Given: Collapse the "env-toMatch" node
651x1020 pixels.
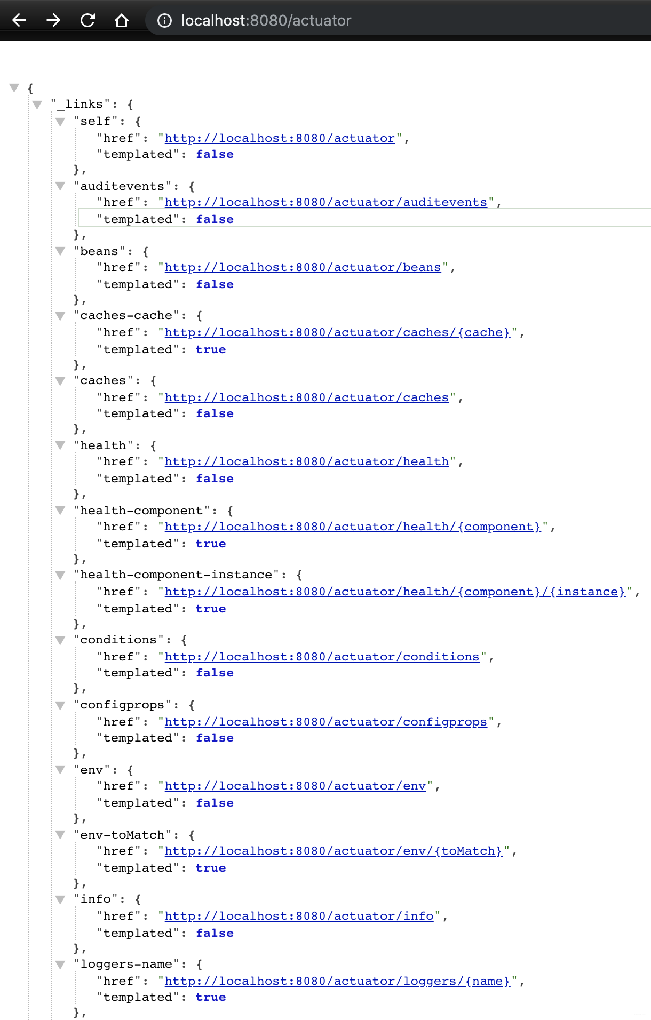Looking at the screenshot, I should (60, 835).
